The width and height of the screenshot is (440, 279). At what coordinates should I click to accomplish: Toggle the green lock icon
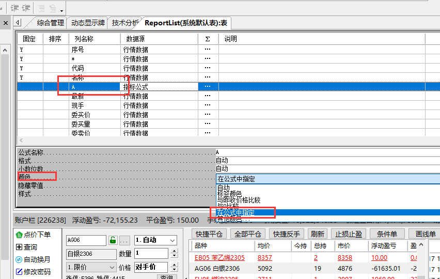tap(113, 240)
